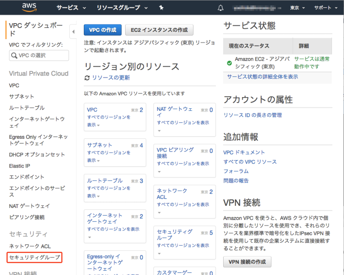Open the 東京 region selector
Screen dimensions: 344x275
tap(297, 8)
